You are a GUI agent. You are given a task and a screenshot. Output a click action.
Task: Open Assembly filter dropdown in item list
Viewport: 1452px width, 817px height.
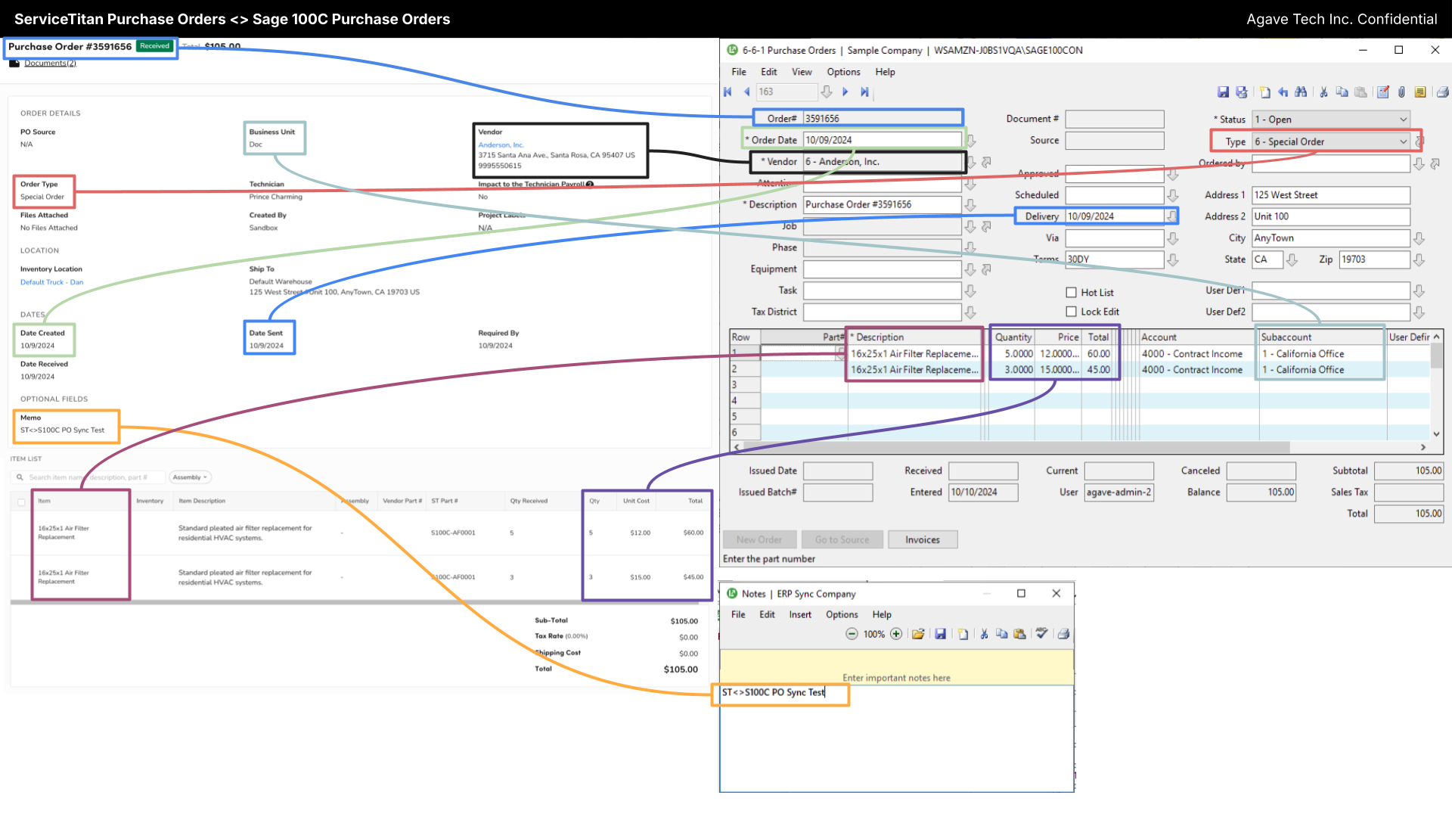point(190,477)
